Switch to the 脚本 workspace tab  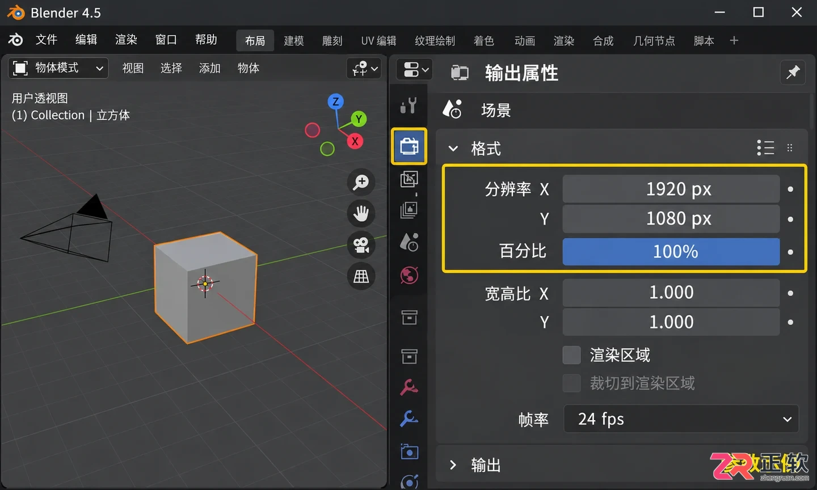pyautogui.click(x=704, y=41)
